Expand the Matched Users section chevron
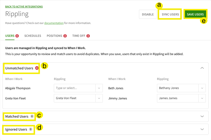This screenshot has width=211, height=140. pos(202,117)
